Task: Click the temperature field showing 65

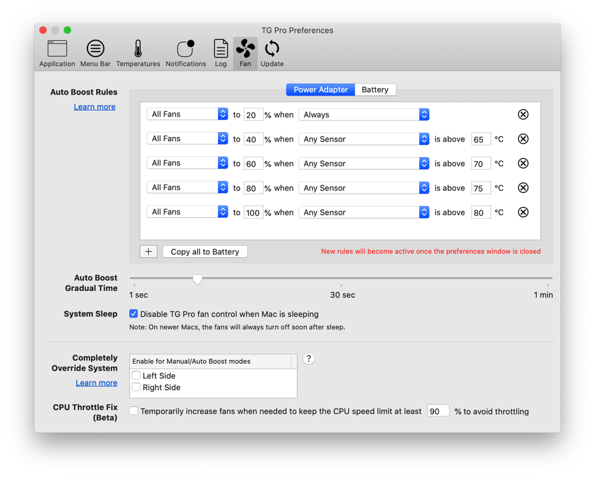Action: 481,139
